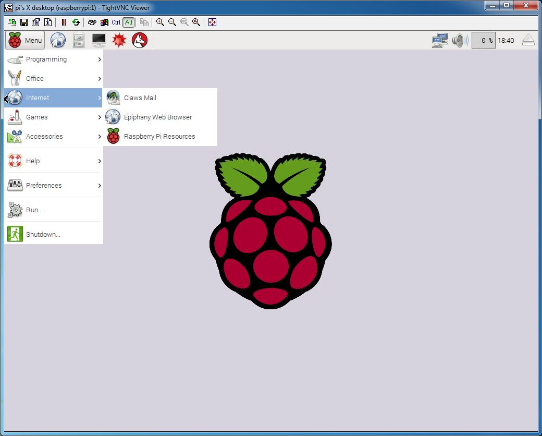Toggle the Alt key button in the toolbar

(x=129, y=22)
